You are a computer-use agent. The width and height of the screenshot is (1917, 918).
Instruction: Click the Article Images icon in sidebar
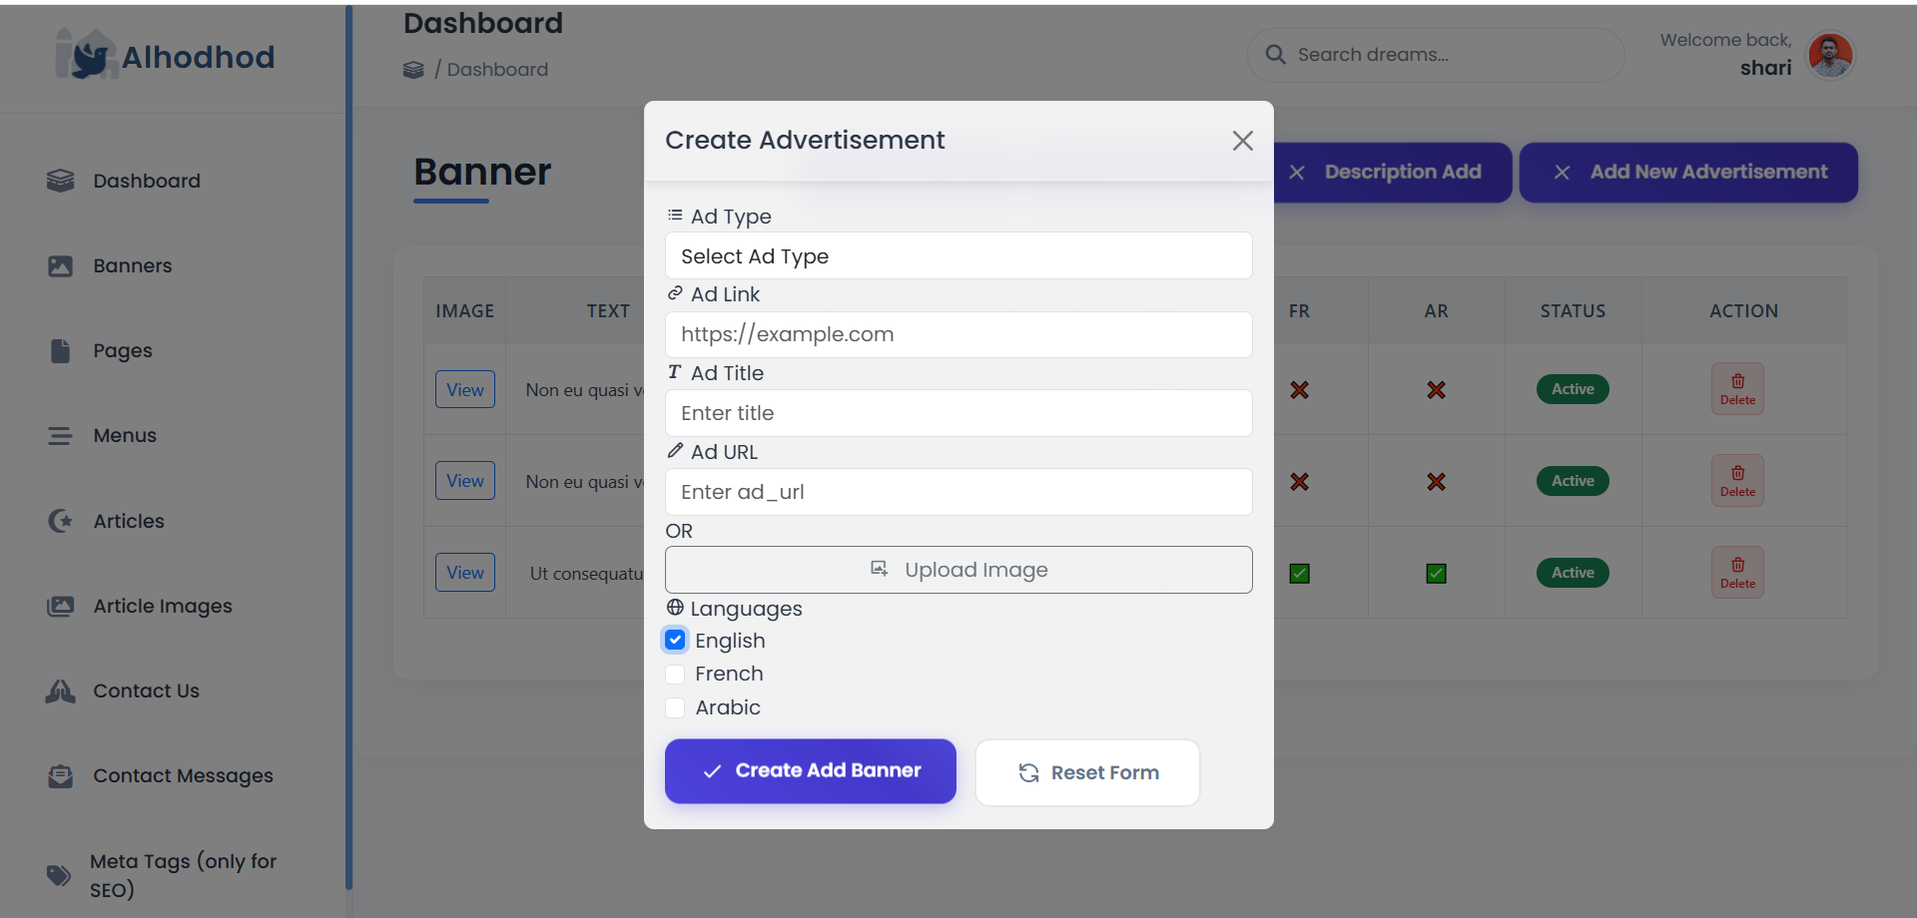(x=60, y=607)
